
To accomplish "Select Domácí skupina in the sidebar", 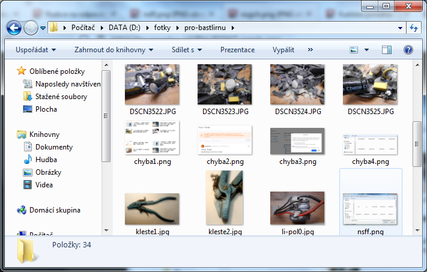I will [x=55, y=210].
